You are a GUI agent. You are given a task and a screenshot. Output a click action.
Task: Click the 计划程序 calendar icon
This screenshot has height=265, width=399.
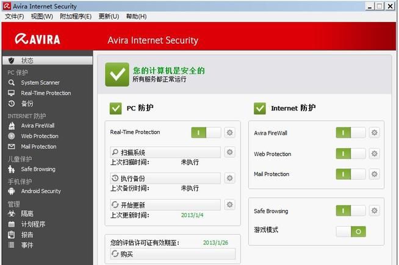(x=11, y=224)
